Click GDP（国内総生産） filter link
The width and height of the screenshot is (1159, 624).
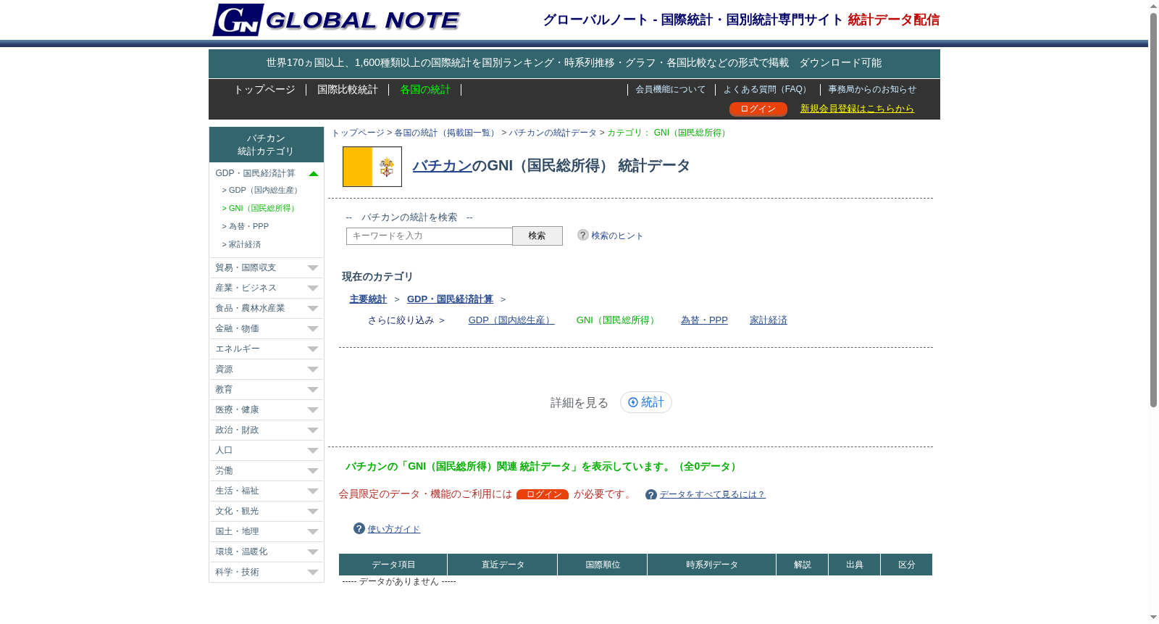[511, 320]
